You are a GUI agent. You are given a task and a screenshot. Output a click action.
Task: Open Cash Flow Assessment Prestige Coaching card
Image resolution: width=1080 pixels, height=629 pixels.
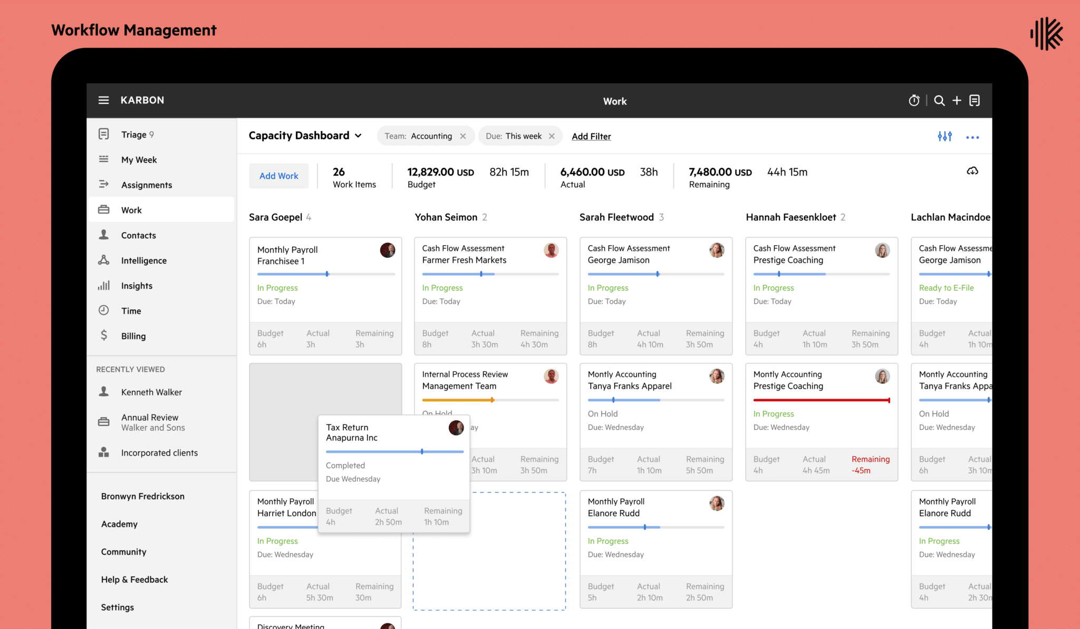(822, 296)
